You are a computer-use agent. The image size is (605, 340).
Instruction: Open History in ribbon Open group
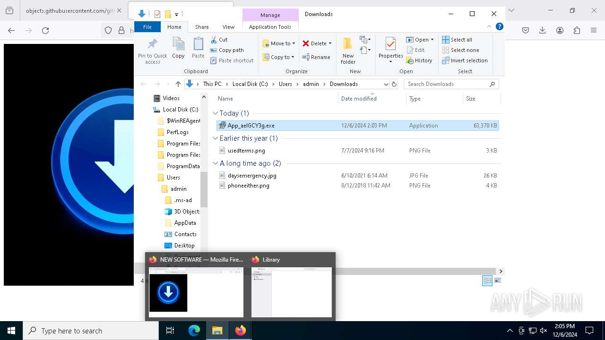(x=419, y=60)
